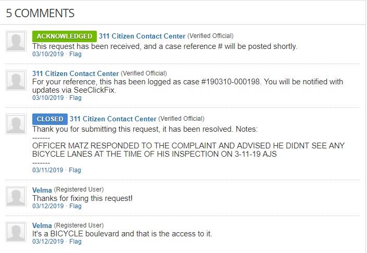
Task: Click the blue CLOSED status badge
Action: [50, 119]
